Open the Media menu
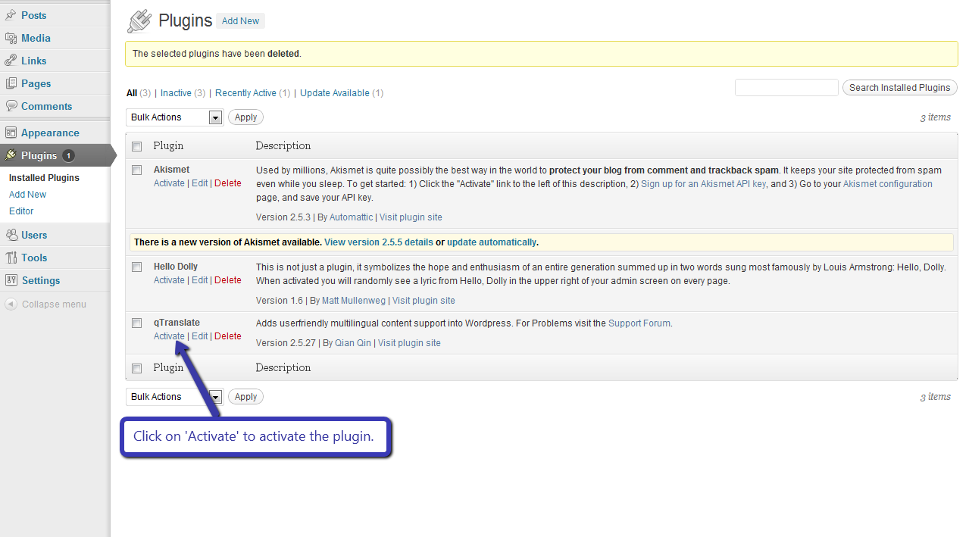The image size is (969, 537). (36, 38)
